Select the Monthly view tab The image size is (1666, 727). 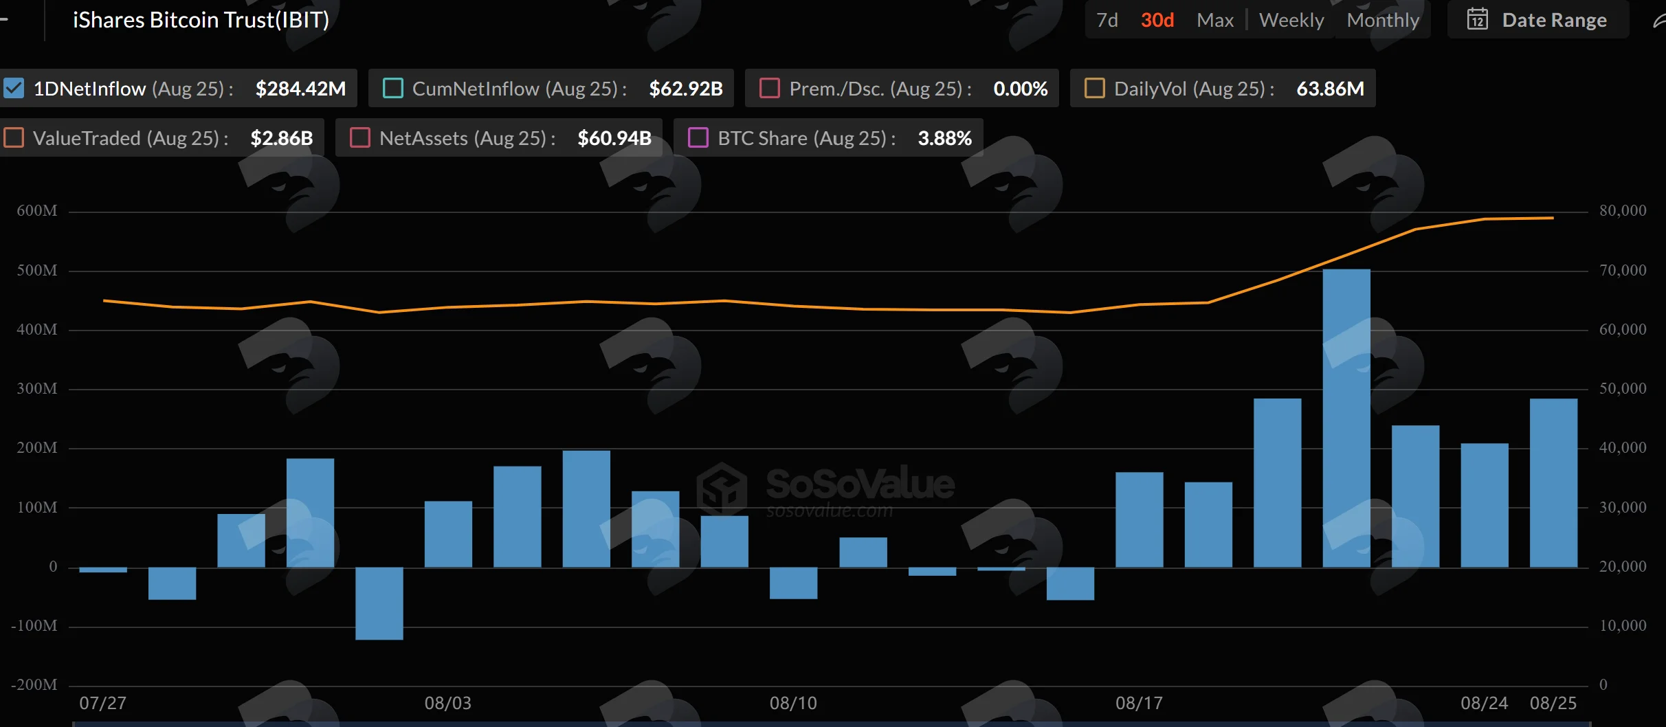[x=1383, y=20]
